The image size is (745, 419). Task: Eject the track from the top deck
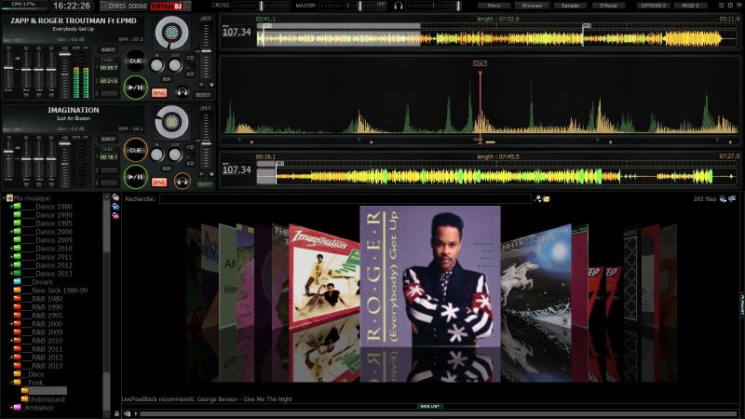(108, 49)
